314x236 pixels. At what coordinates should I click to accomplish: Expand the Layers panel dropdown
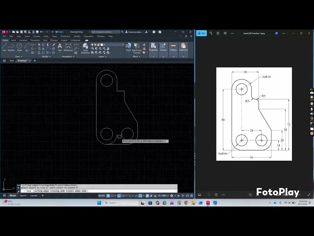tap(103, 57)
